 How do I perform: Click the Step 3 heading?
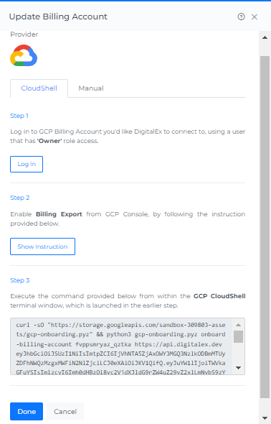19,280
